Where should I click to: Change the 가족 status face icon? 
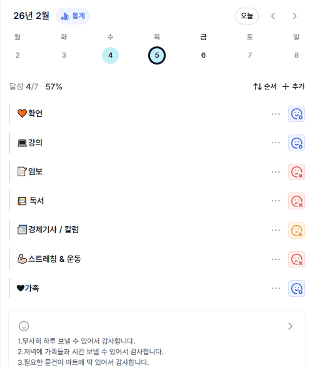pyautogui.click(x=296, y=288)
